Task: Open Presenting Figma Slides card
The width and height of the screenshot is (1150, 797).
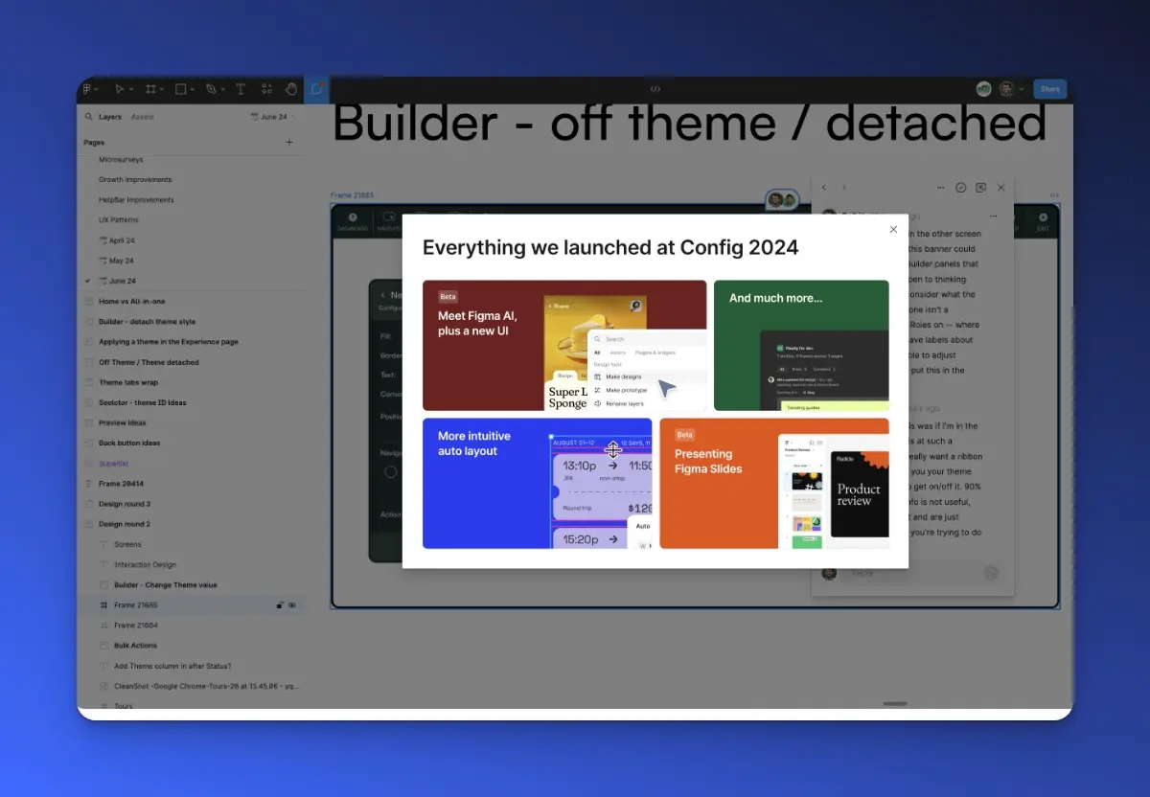Action: (x=774, y=483)
